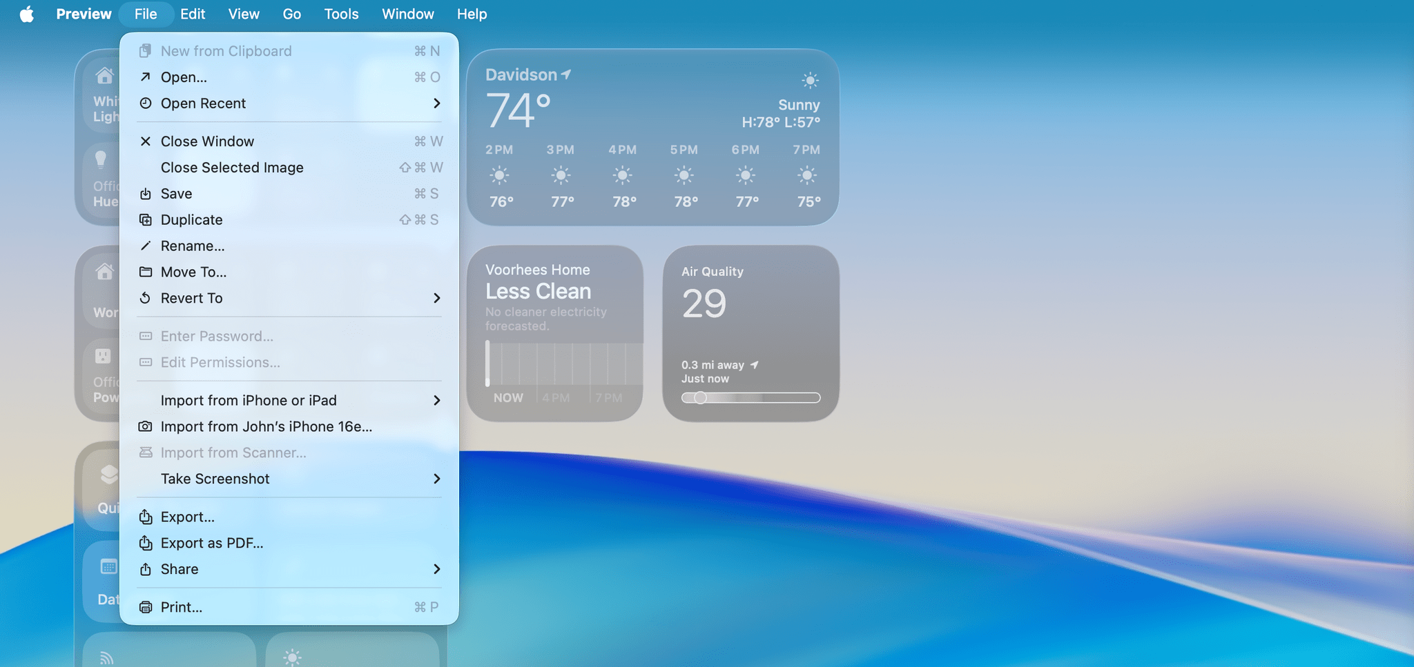Click the Move To folder icon
Screen dimensions: 1414x667
pos(146,272)
